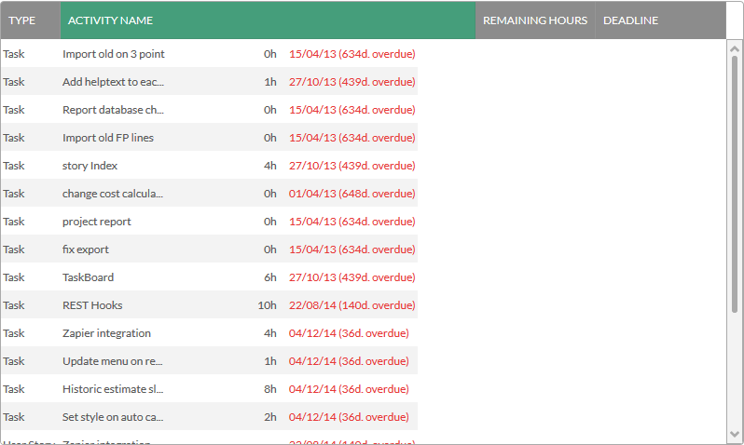Select the "Report database ch..." task
This screenshot has height=445, width=744.
[113, 110]
